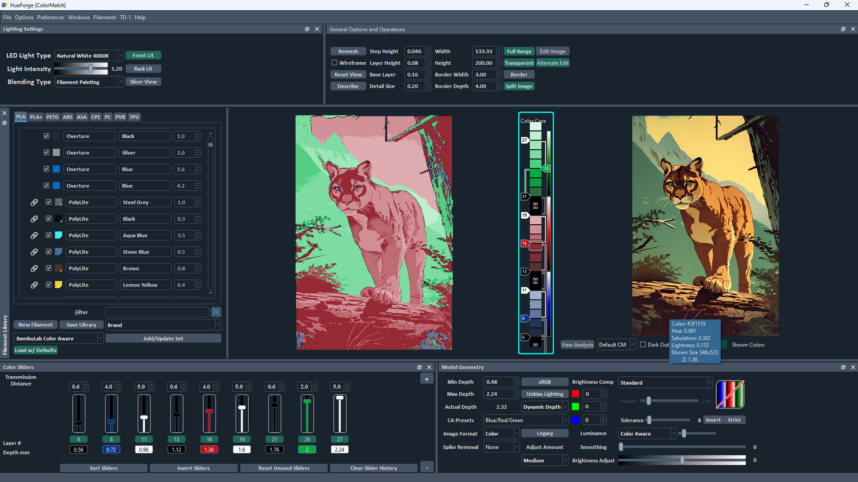
Task: Load filament defaults with Load w/ Defaults
Action: (35, 349)
